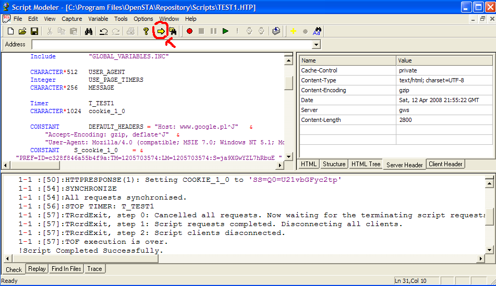This screenshot has height=286, width=496.
Task: Print the script with the printer icon
Action: [130, 31]
